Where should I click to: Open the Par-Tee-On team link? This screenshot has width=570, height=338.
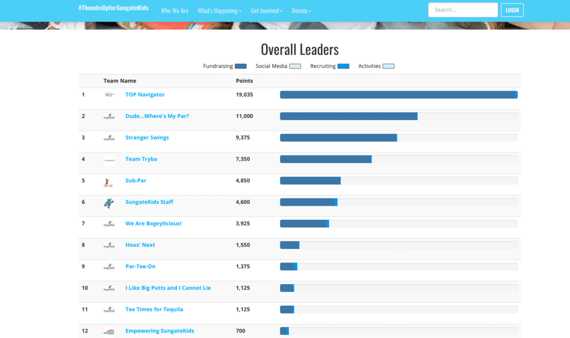(x=140, y=266)
